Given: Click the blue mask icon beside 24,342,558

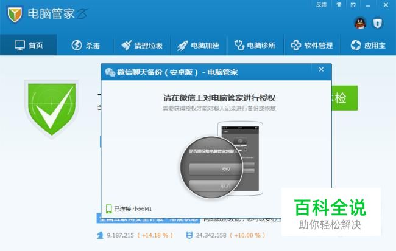Looking at the screenshot, I should (189, 235).
